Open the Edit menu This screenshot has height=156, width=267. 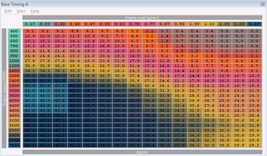pos(8,11)
